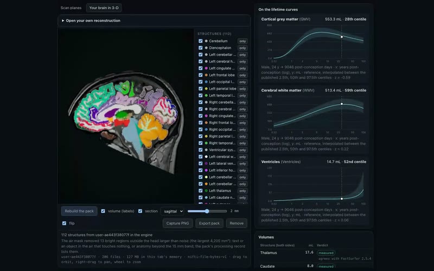Click the white dot of Left cerebral w...
This screenshot has width=434, height=271.
(206, 157)
